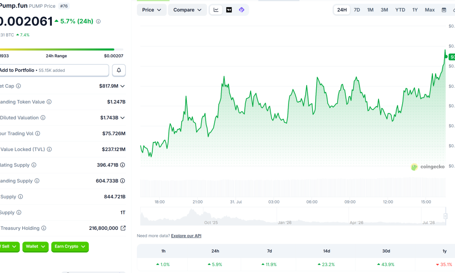Click info icon next to 396.471B value
This screenshot has width=455, height=273.
(x=122, y=165)
